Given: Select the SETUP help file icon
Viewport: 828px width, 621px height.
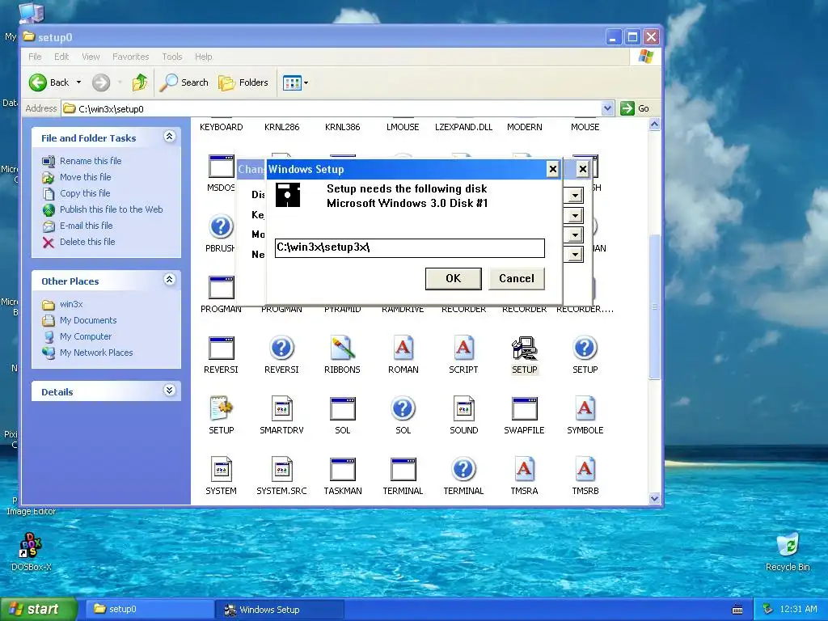Looking at the screenshot, I should click(x=585, y=349).
